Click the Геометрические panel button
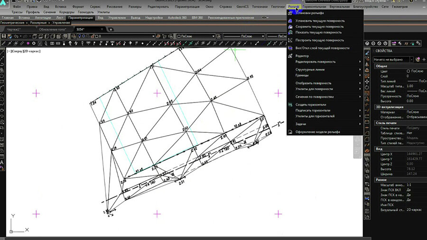 click(14, 23)
